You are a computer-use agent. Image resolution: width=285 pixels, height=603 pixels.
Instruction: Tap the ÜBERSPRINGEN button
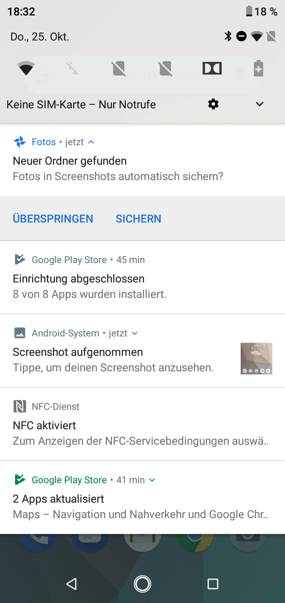click(53, 219)
